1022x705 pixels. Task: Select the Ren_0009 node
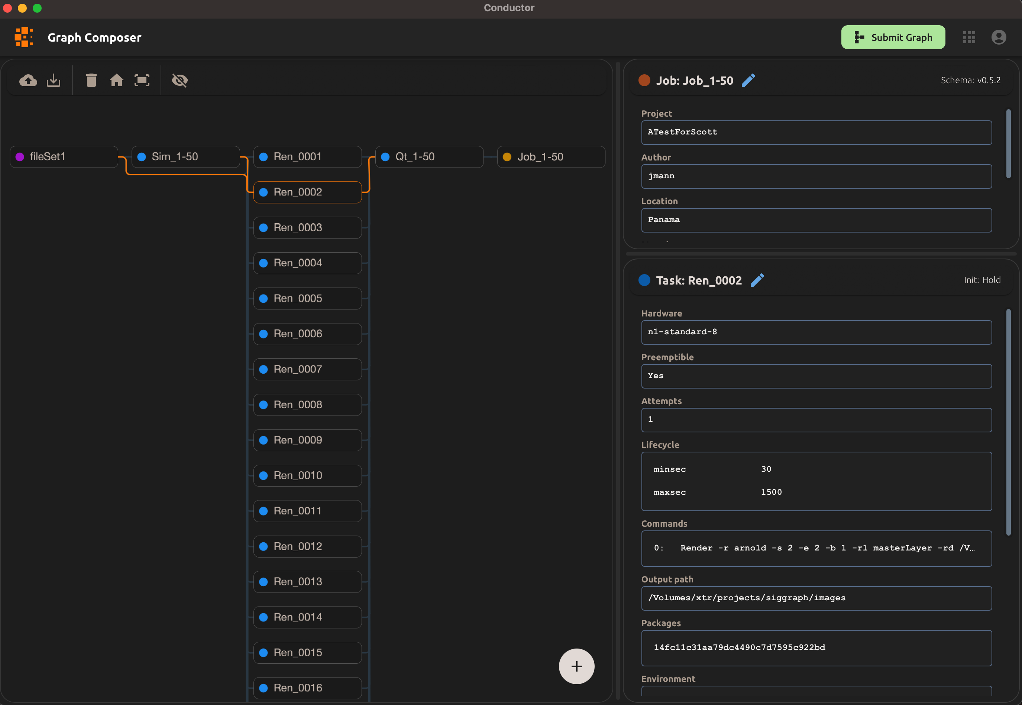[x=307, y=440]
